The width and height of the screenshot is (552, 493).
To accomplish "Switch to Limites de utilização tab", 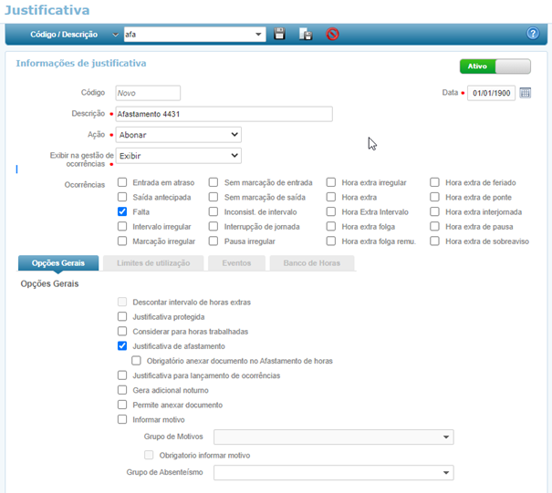I will click(147, 262).
